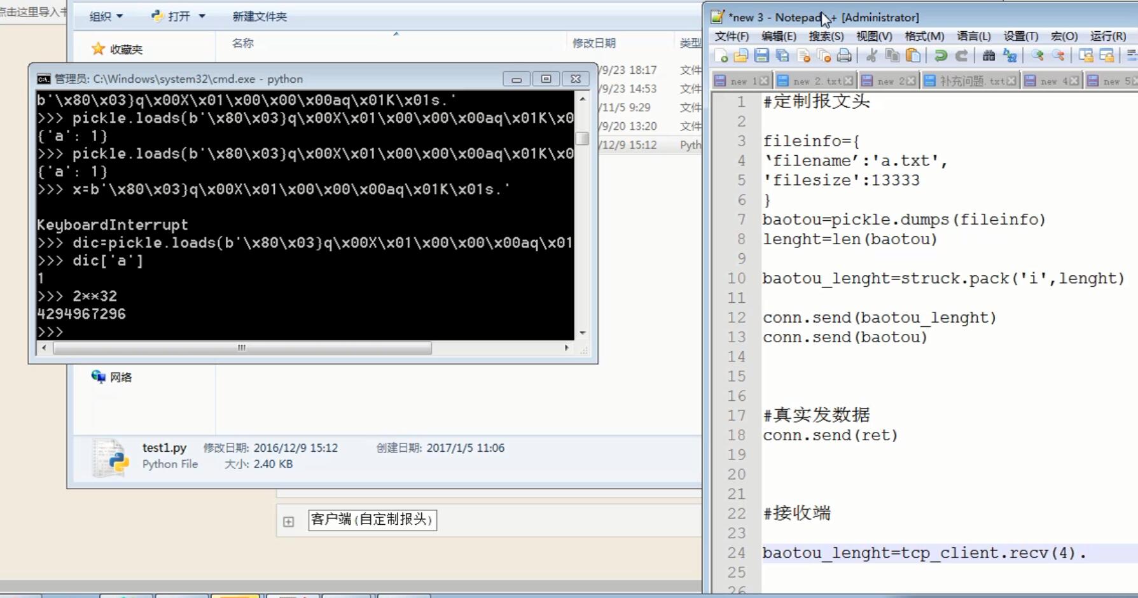Print the document with the printer icon
The width and height of the screenshot is (1138, 598).
click(x=844, y=56)
